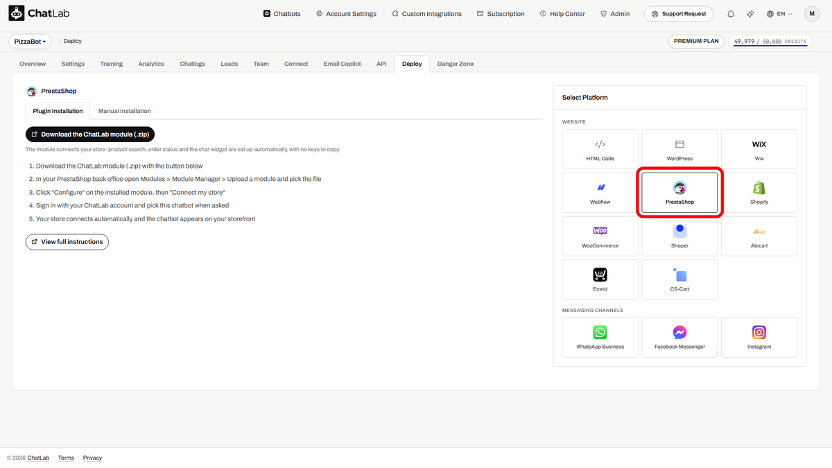Select the Plugin Installation tab

[x=58, y=111]
